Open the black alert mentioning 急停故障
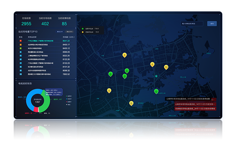 coord(188,99)
